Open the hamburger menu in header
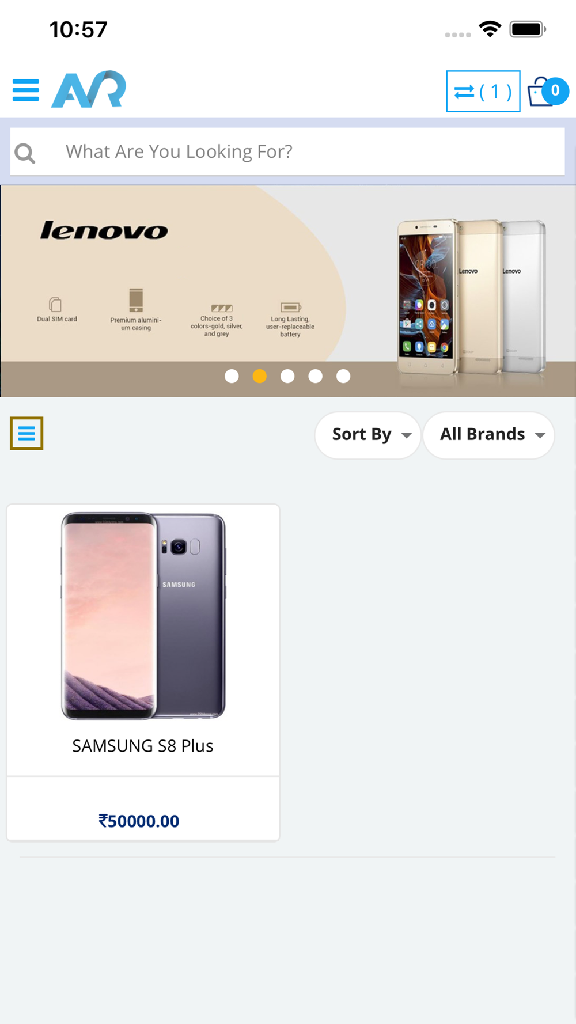The height and width of the screenshot is (1024, 576). pyautogui.click(x=26, y=90)
